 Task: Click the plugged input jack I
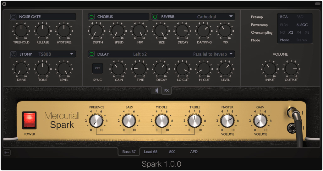click(293, 112)
